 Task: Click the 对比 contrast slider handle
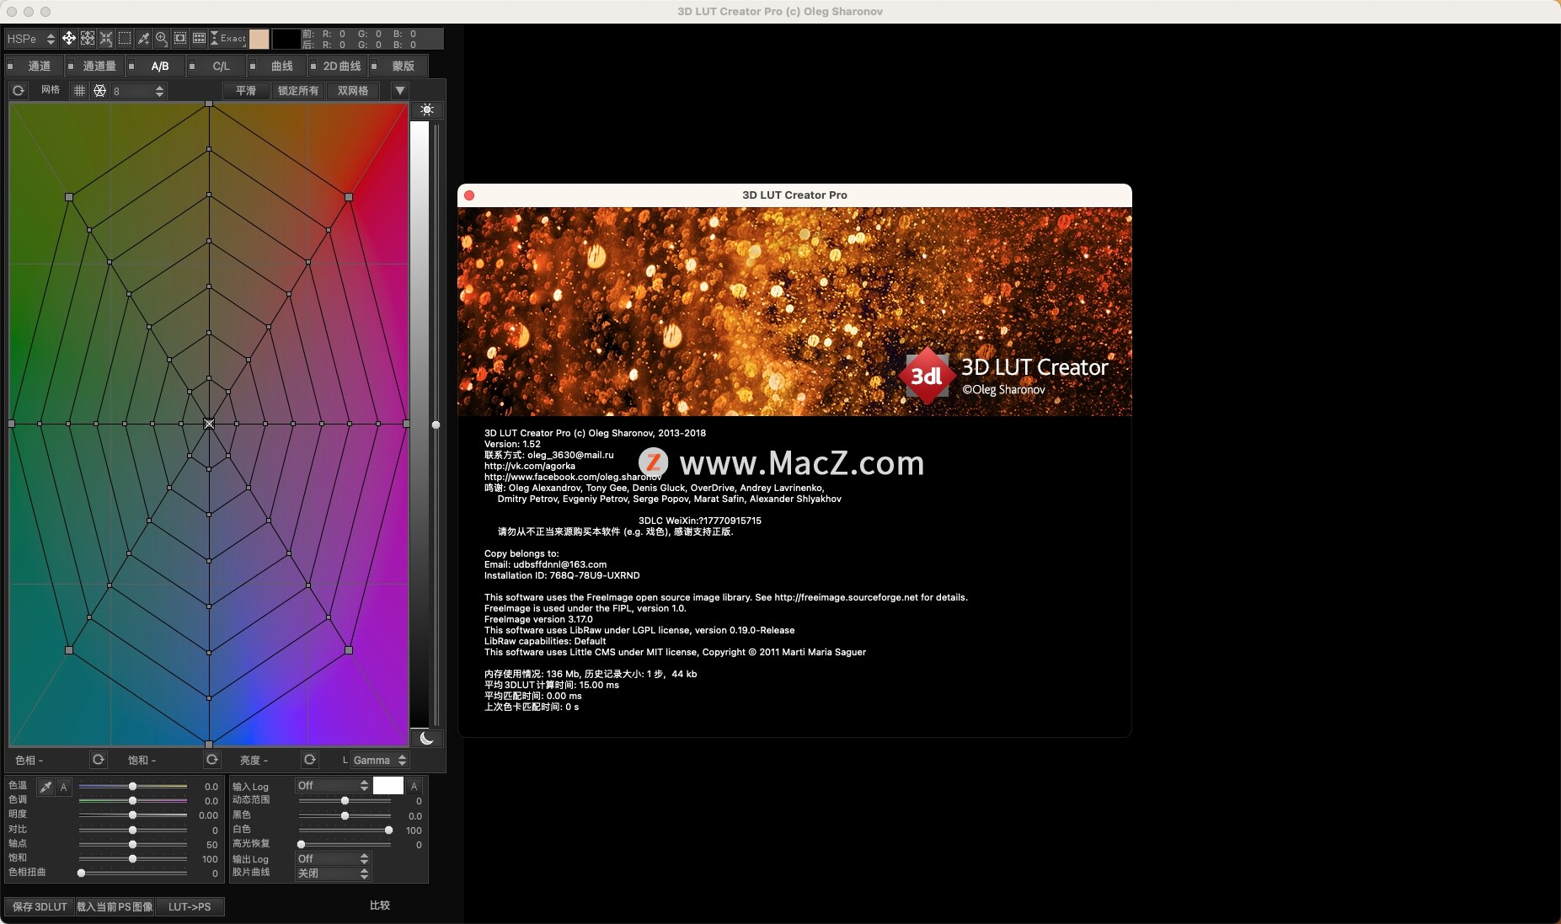coord(132,830)
